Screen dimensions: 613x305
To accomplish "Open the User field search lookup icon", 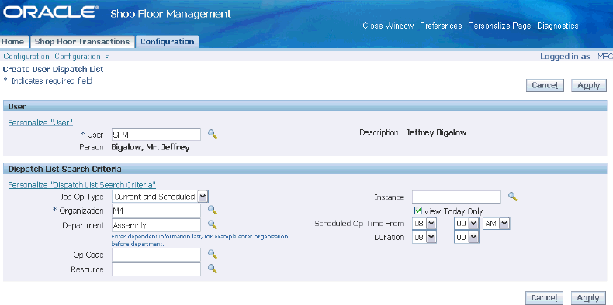I will [x=213, y=134].
